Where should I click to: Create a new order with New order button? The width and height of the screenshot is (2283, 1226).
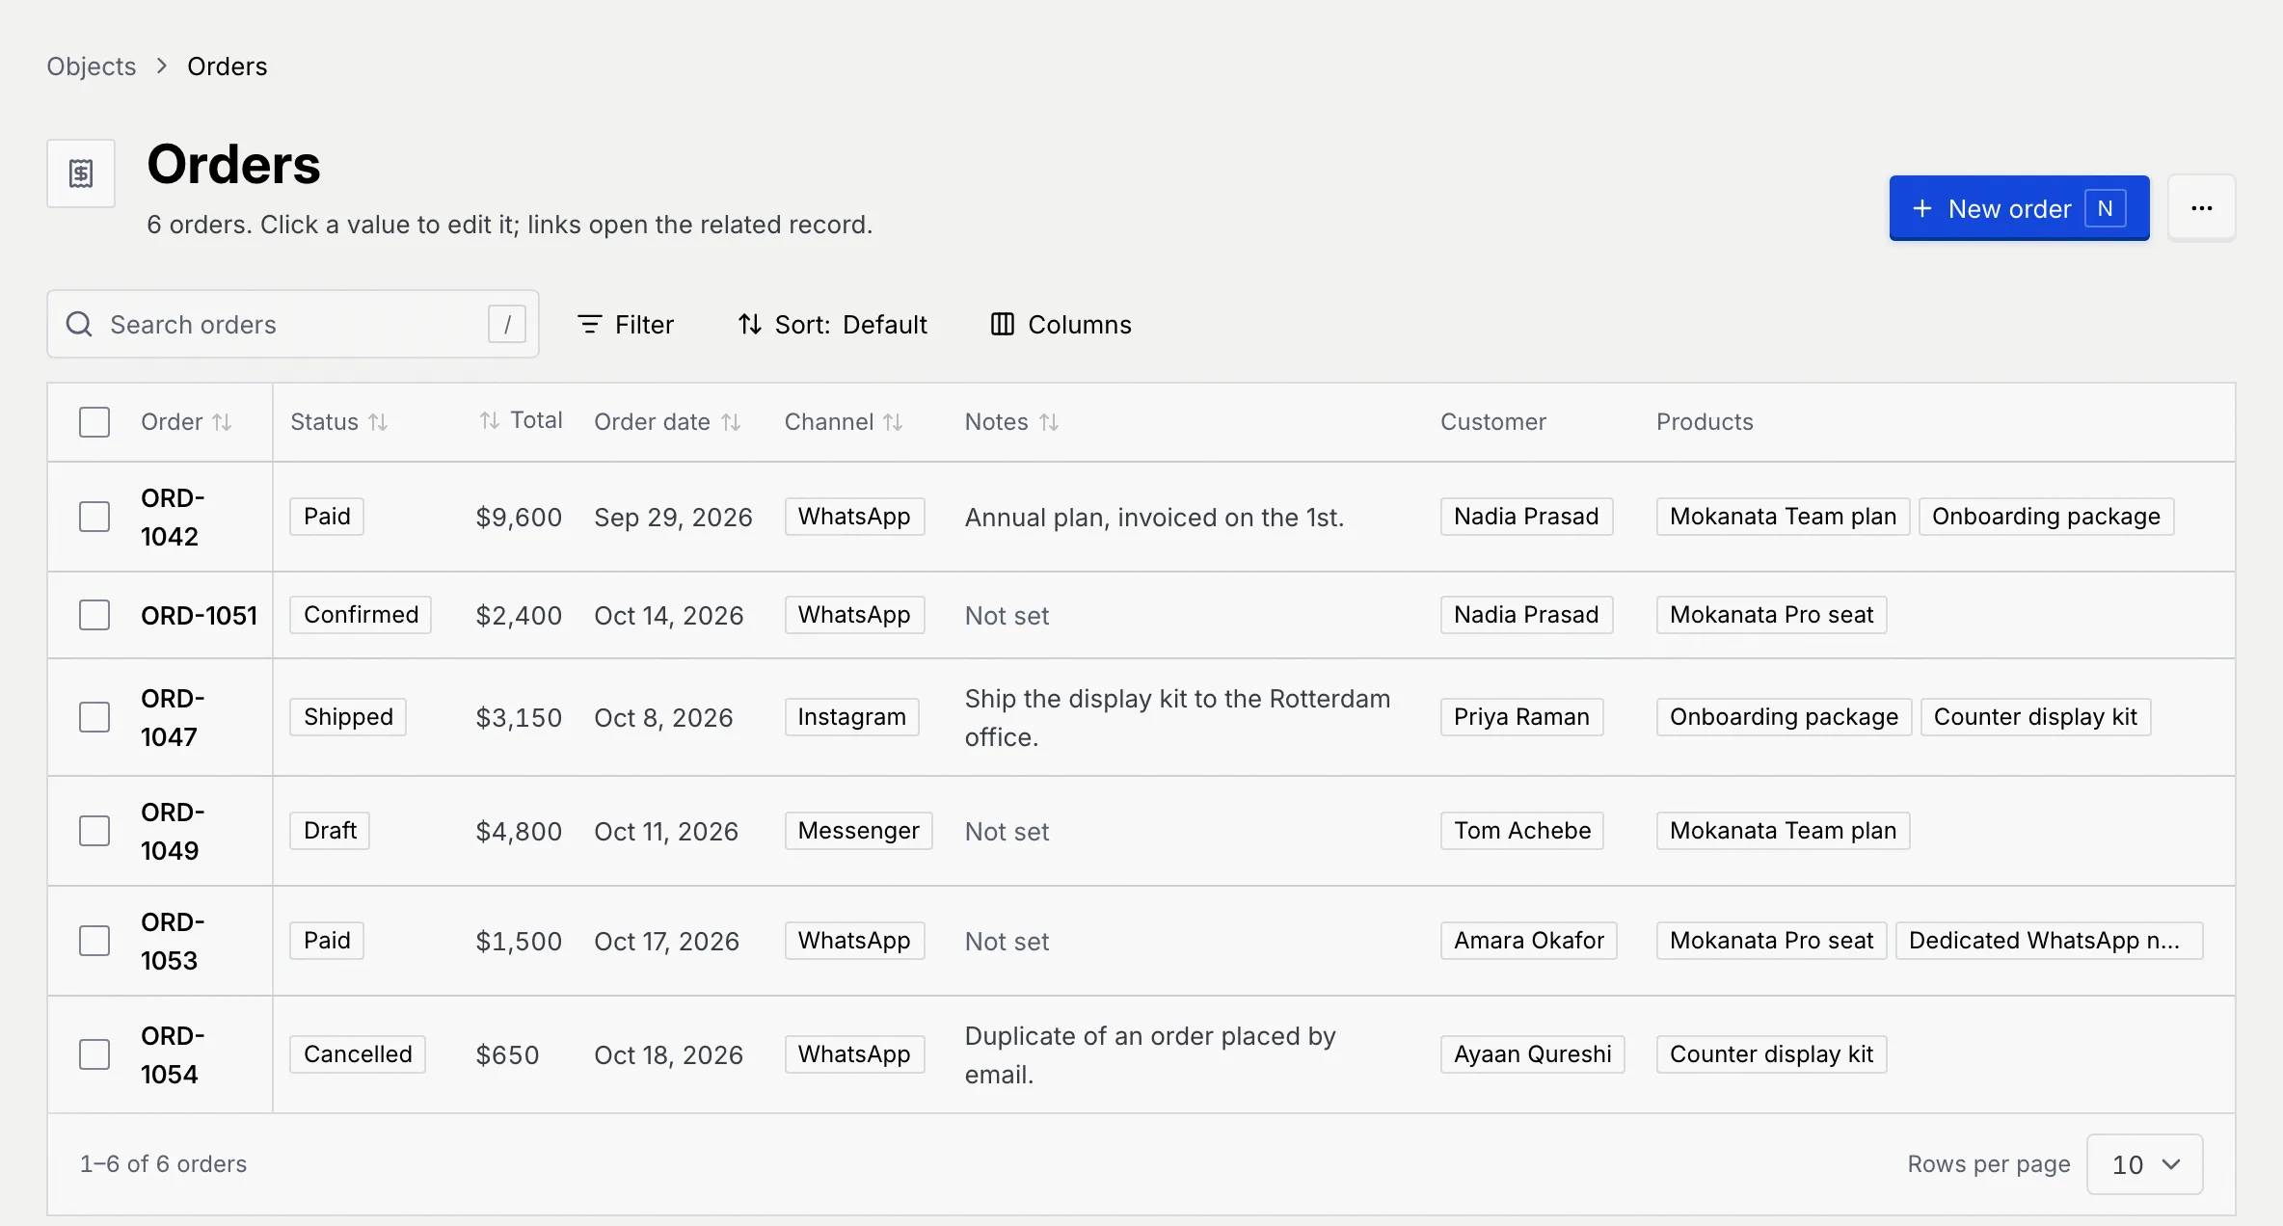pyautogui.click(x=2019, y=208)
